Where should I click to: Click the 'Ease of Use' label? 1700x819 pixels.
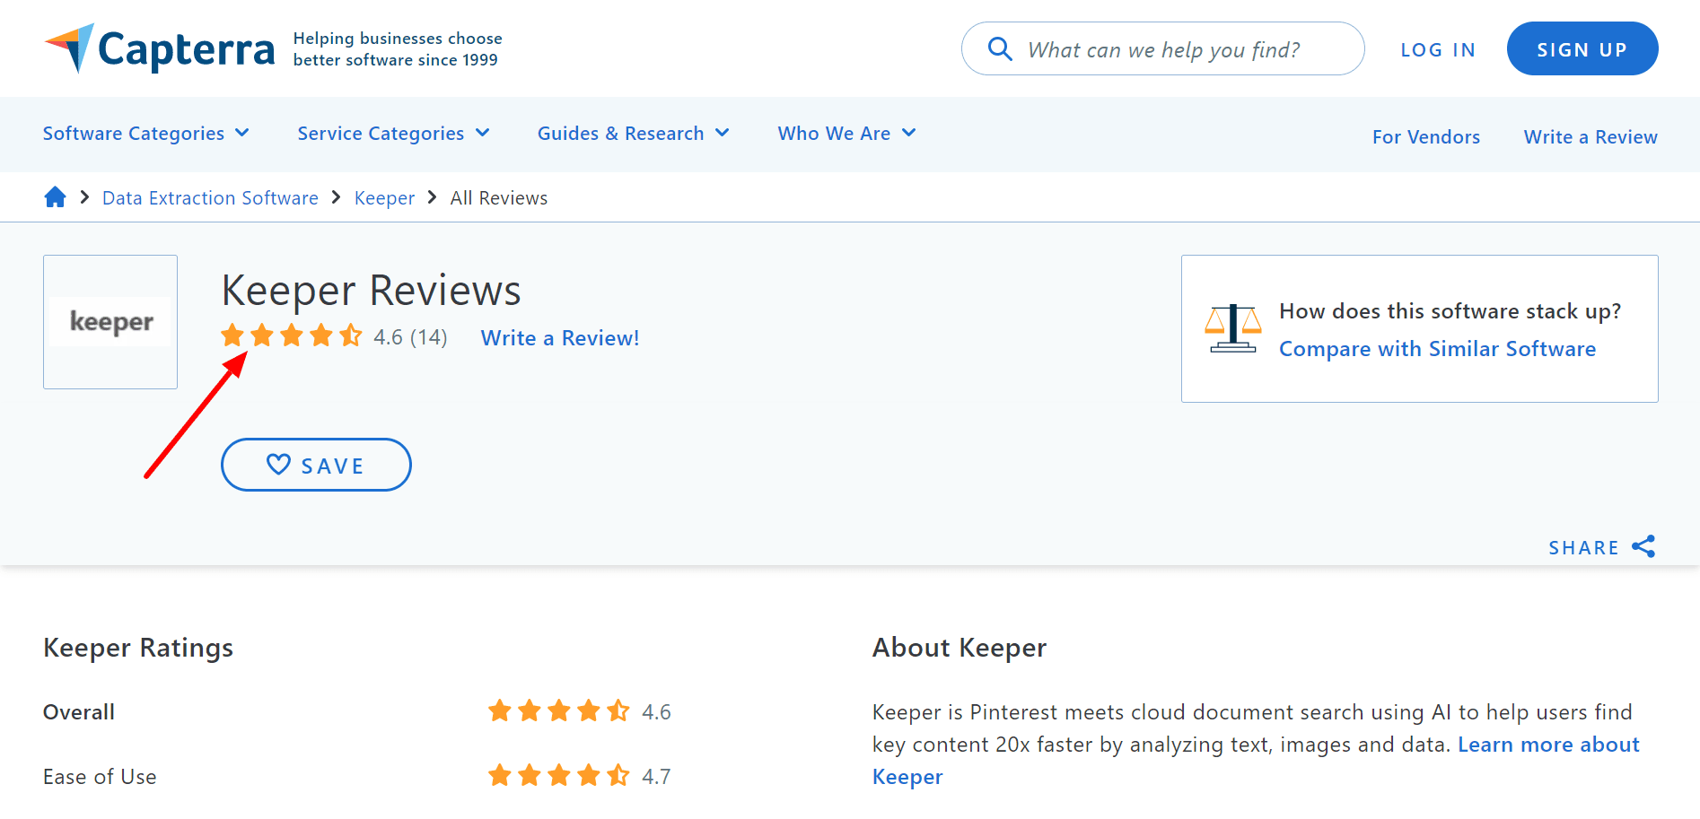(x=100, y=777)
